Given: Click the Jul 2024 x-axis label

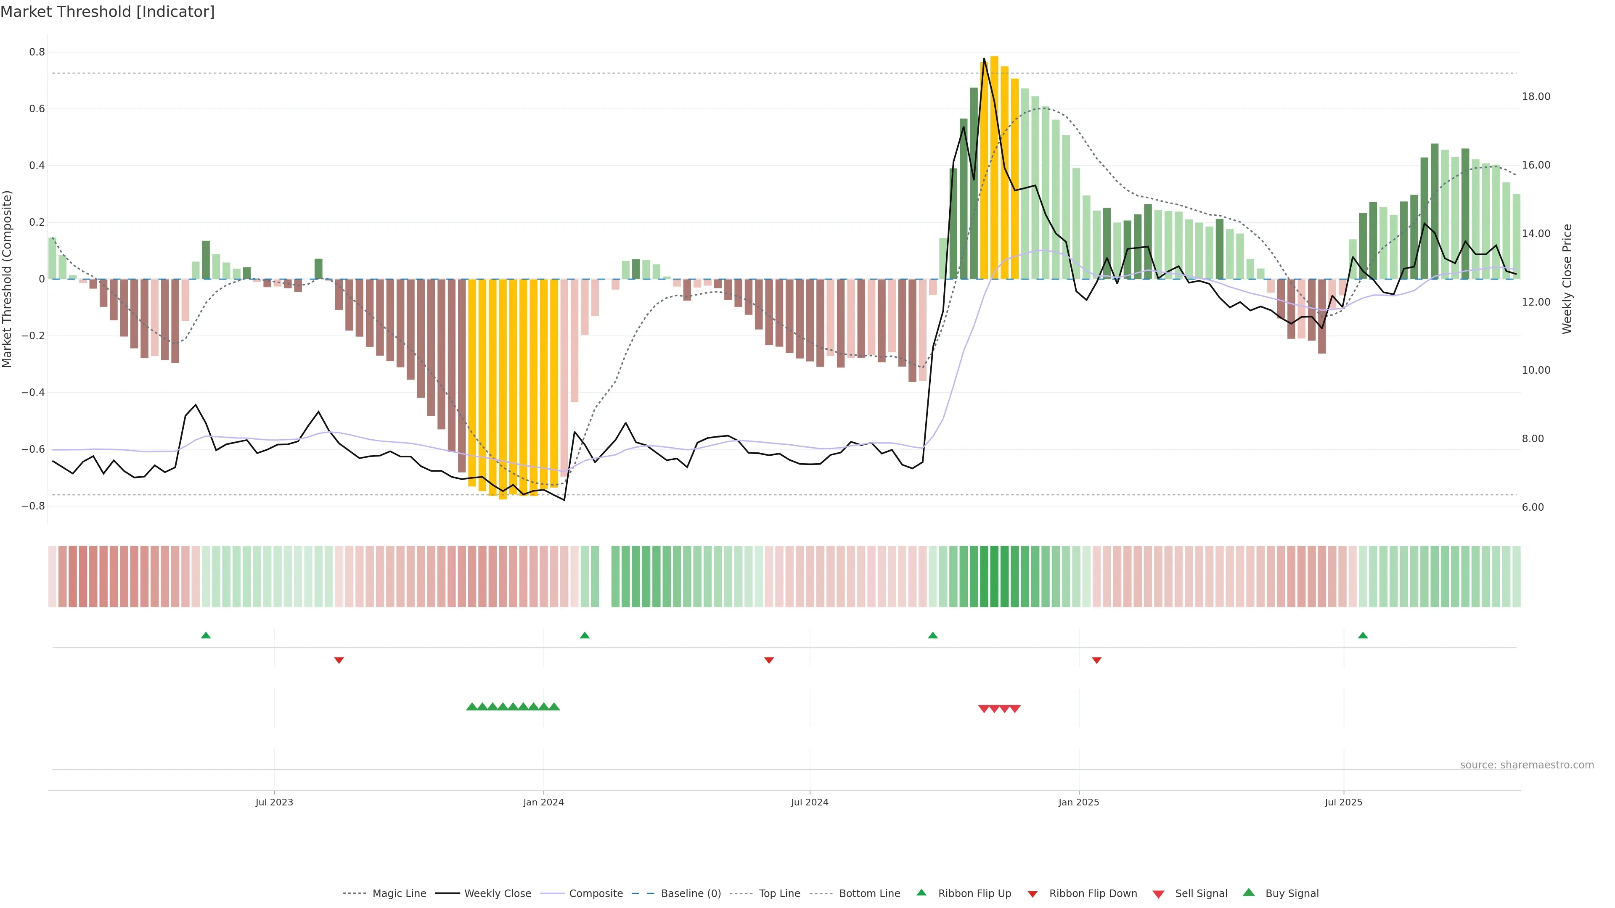Looking at the screenshot, I should (x=809, y=802).
